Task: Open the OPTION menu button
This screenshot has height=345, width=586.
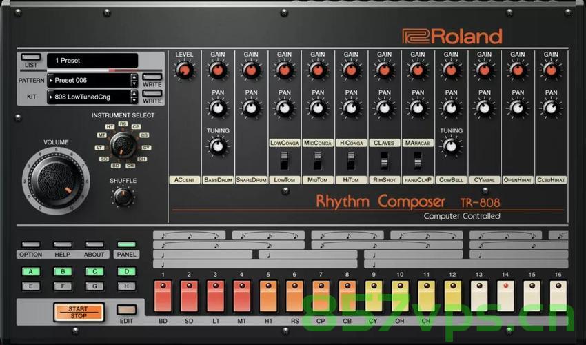Action: tap(31, 245)
